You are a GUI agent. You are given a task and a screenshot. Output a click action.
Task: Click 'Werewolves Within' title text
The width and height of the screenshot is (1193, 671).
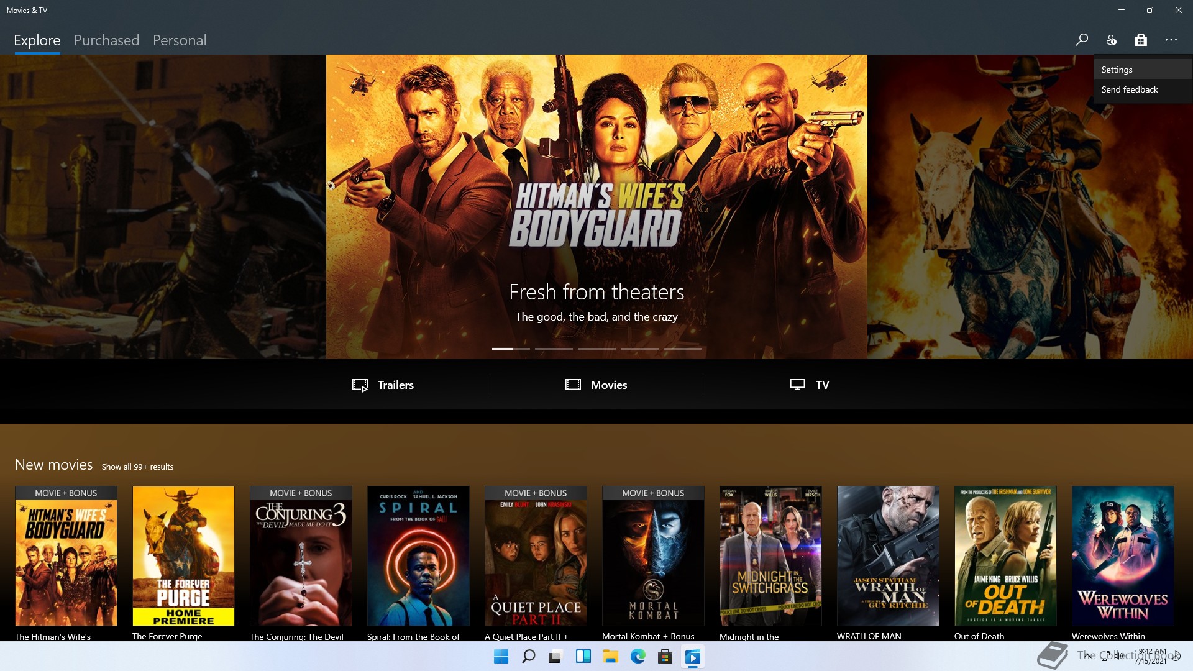(1108, 636)
